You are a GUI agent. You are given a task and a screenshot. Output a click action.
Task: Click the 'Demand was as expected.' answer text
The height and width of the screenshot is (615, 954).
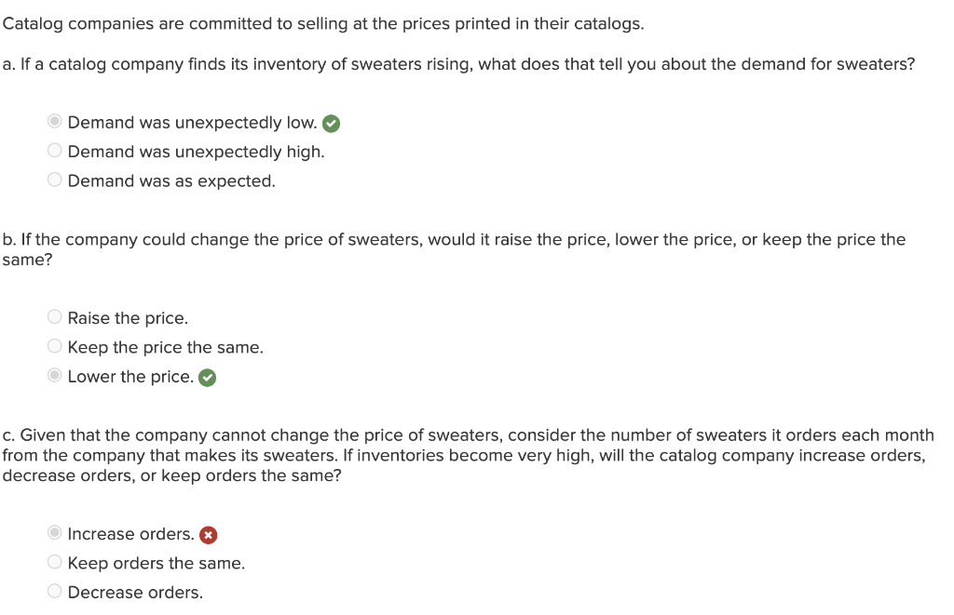pos(171,180)
